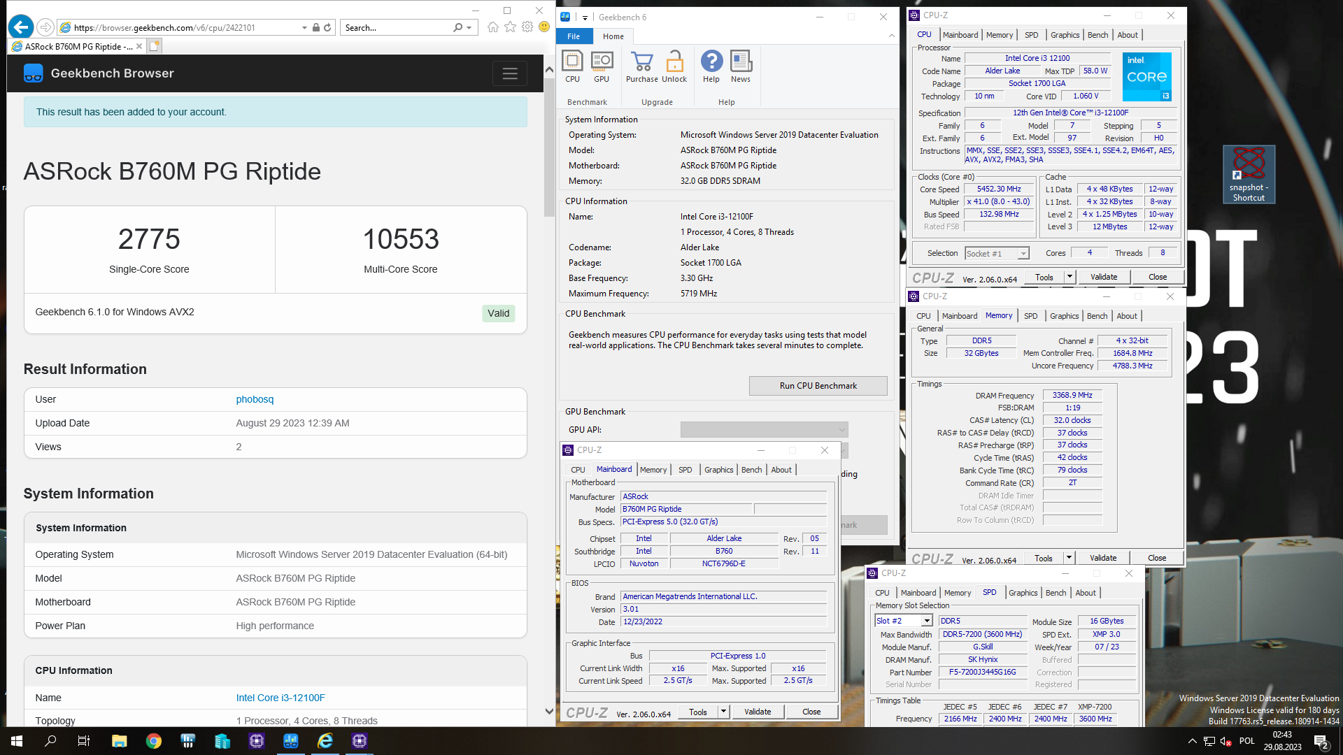The width and height of the screenshot is (1343, 755).
Task: Open the Help question mark icon
Action: [711, 67]
